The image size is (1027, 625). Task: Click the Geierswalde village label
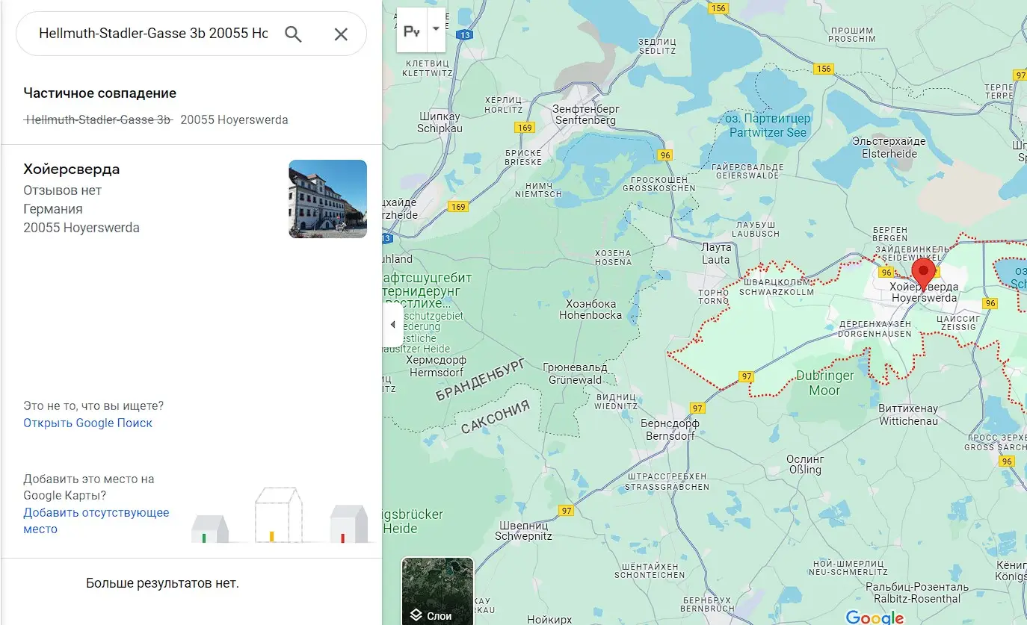(747, 171)
